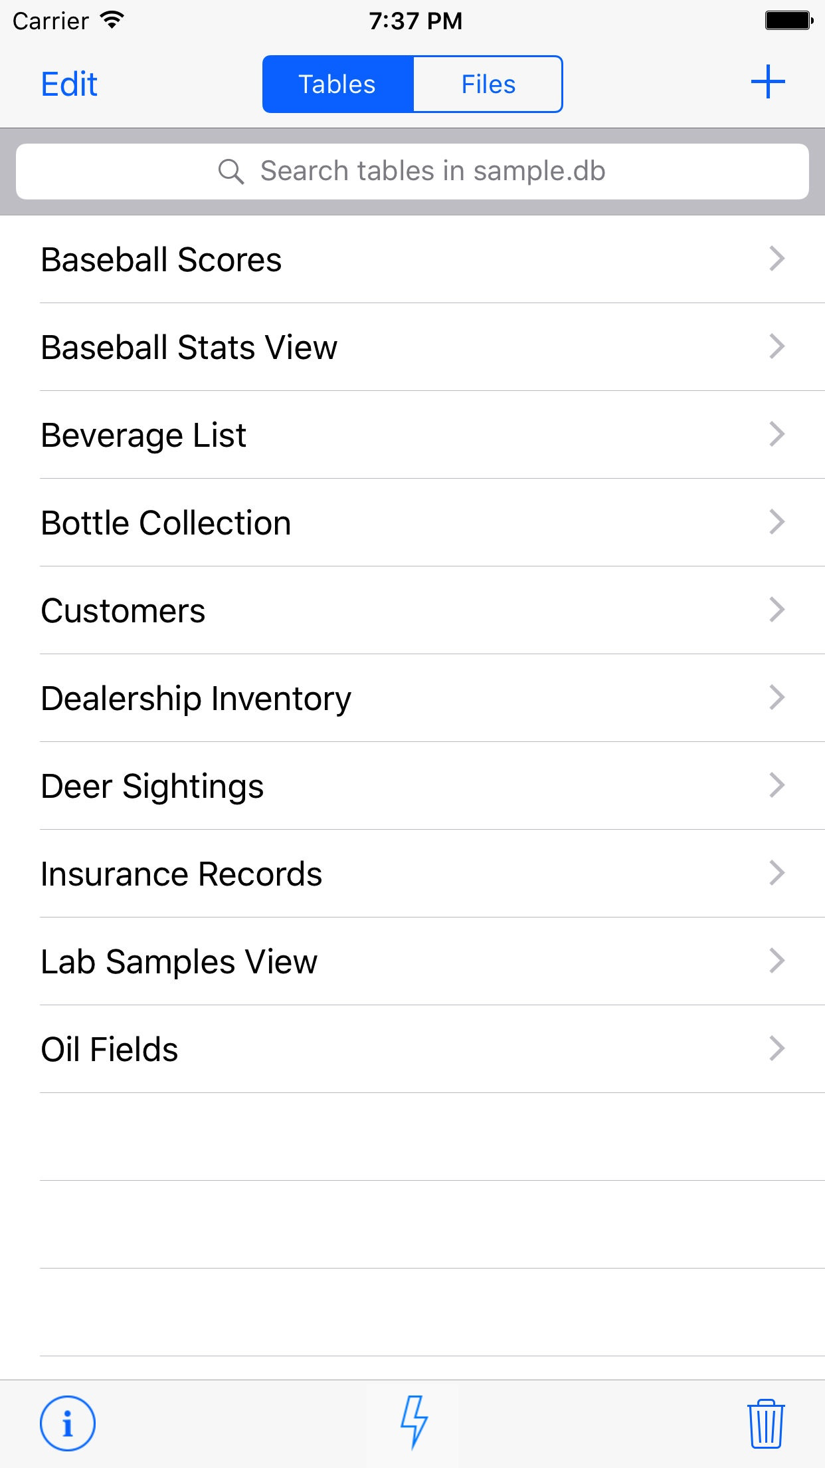This screenshot has height=1468, width=825.
Task: Select the Deer Sightings entry
Action: point(152,787)
